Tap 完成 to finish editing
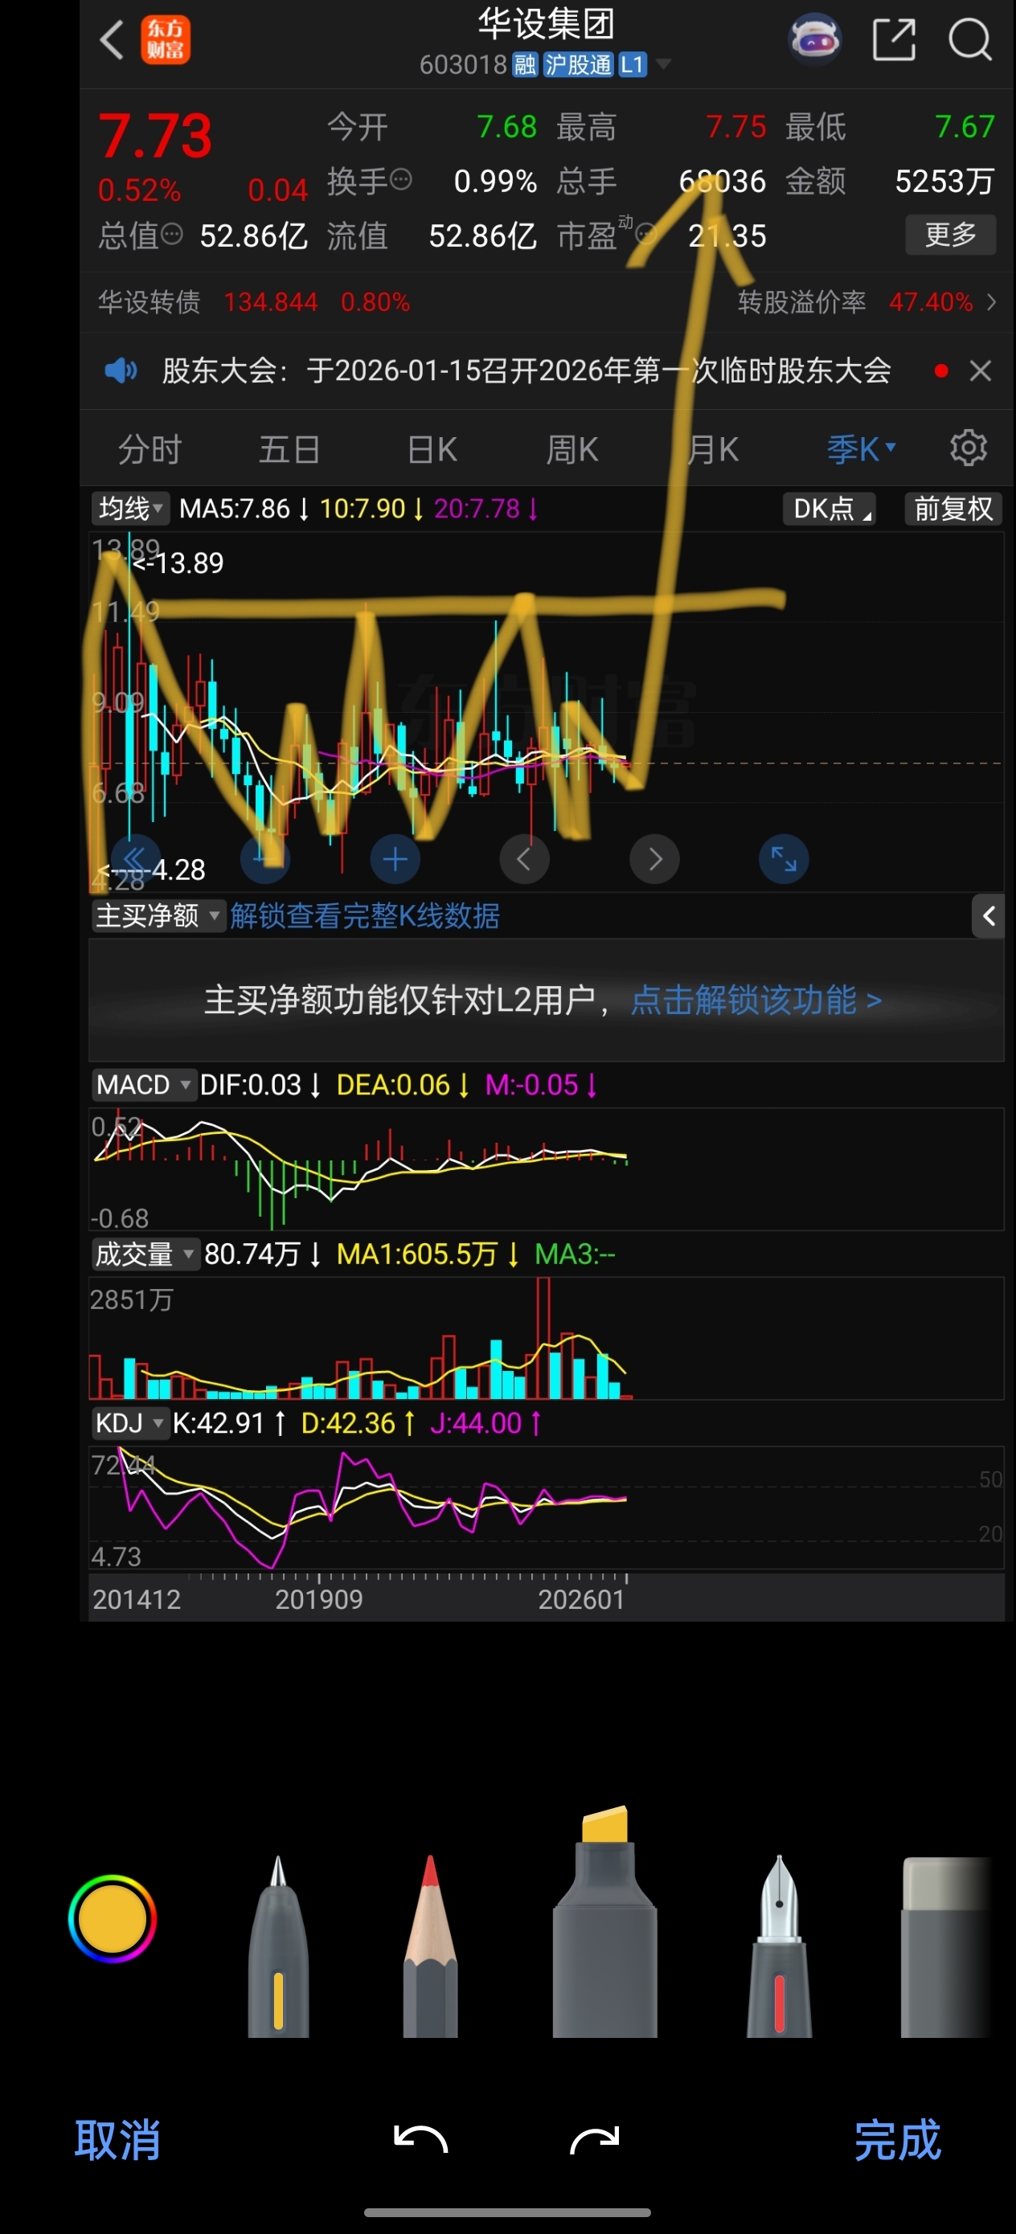This screenshot has width=1016, height=2234. pos(898,2139)
